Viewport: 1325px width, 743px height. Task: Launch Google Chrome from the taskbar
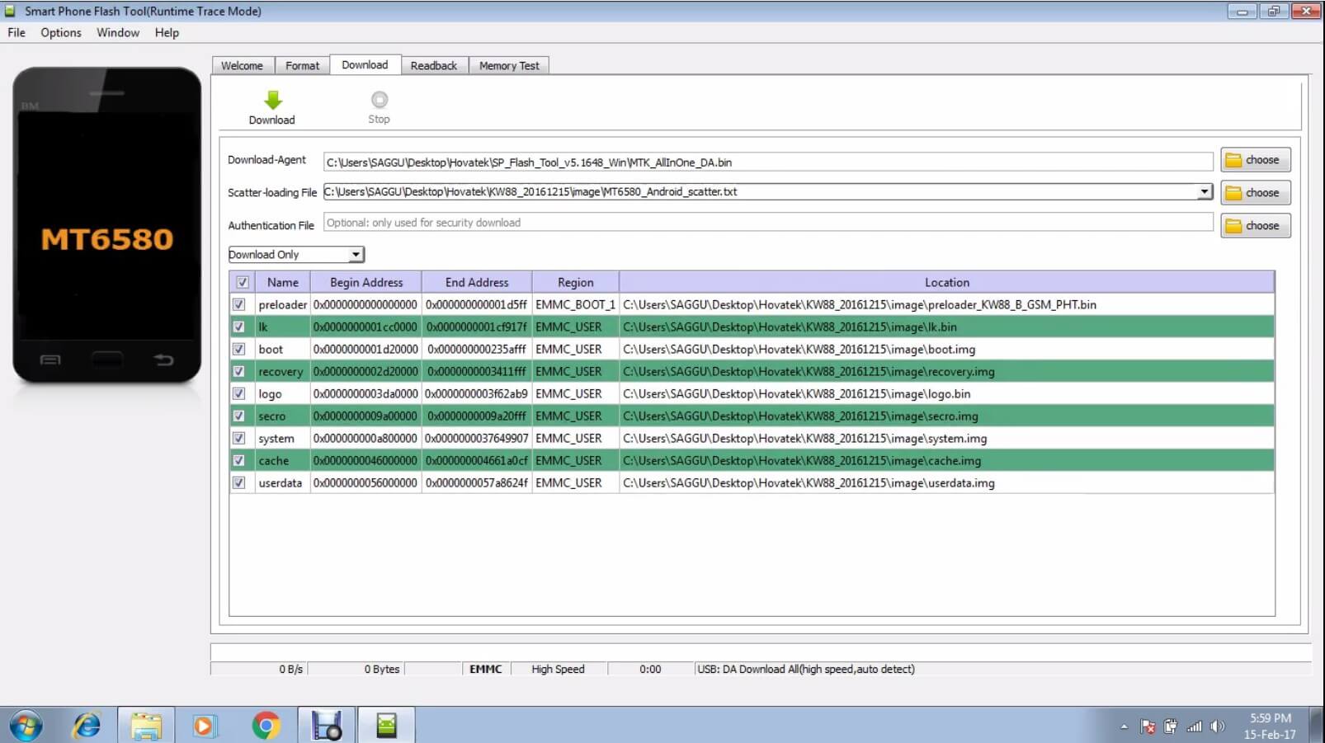click(x=266, y=725)
